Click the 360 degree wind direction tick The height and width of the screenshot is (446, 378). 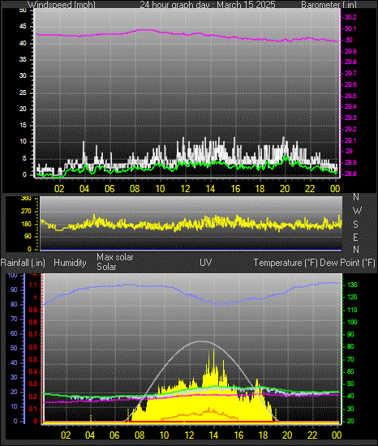[26, 199]
